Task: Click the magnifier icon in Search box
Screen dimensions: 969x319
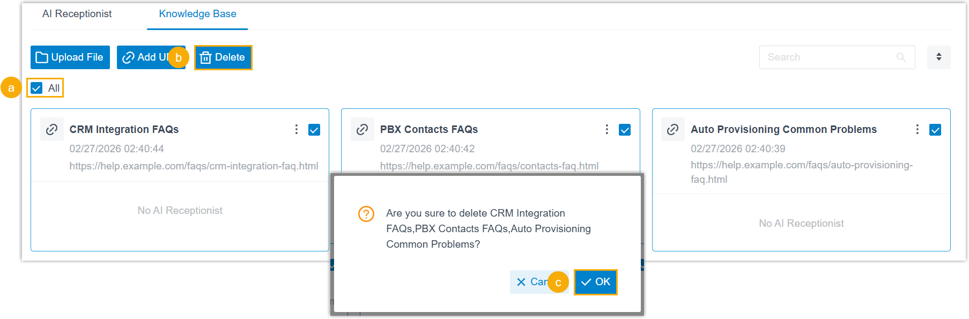Action: coord(901,57)
